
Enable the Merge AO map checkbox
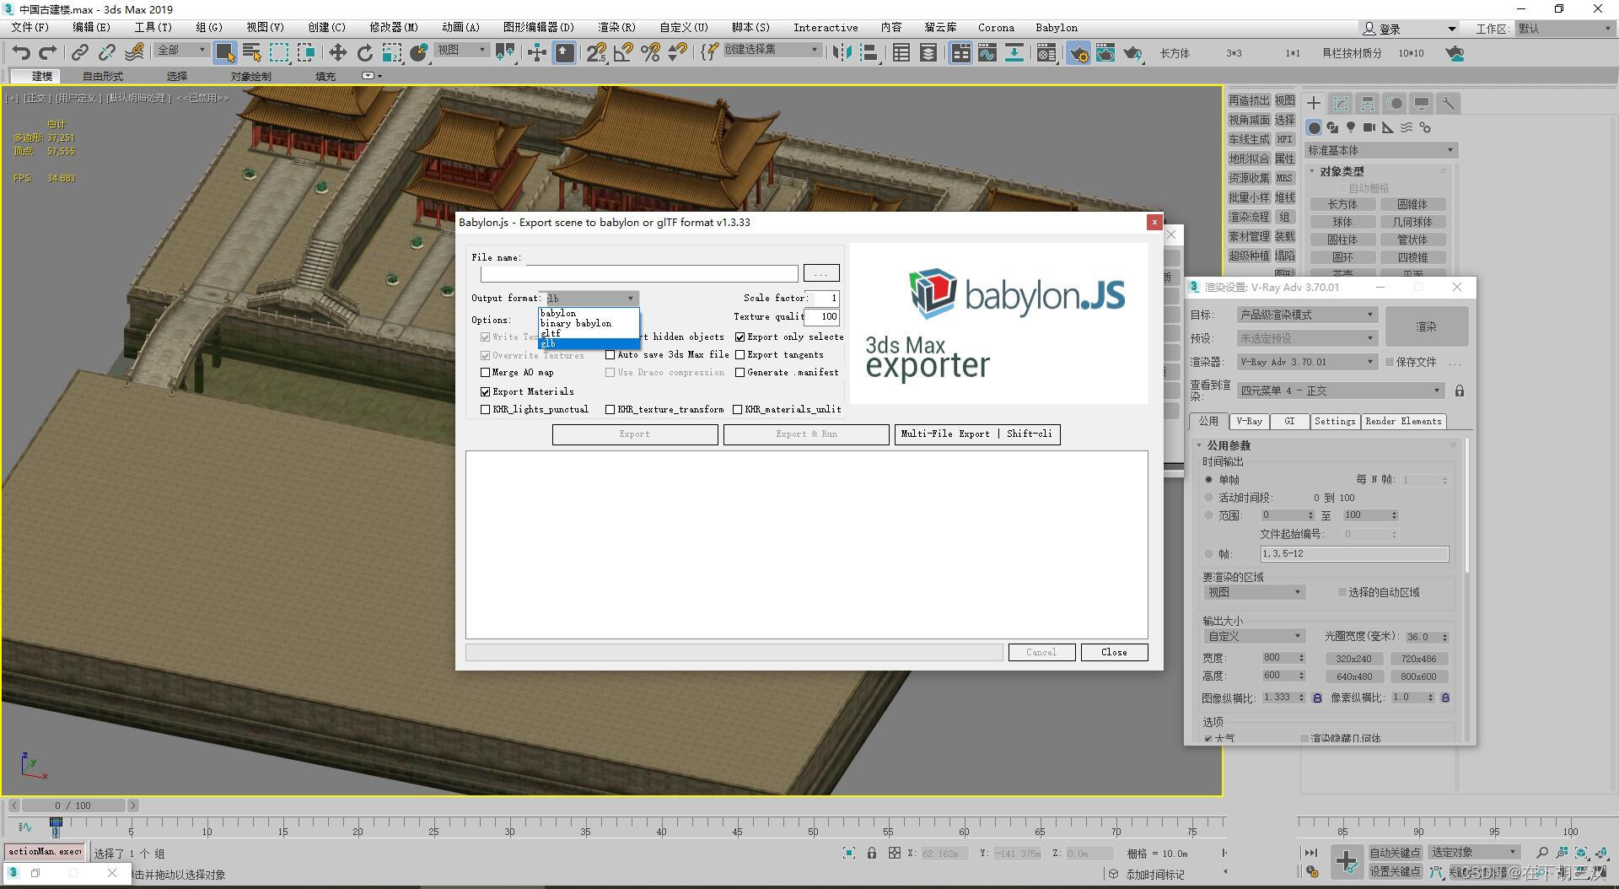click(x=486, y=372)
